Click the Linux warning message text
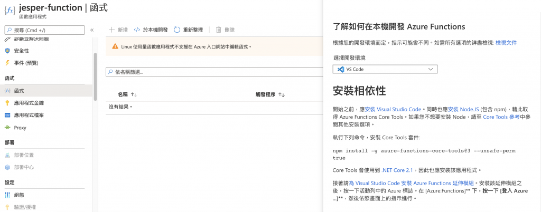This screenshot has height=212, width=541. click(x=186, y=46)
